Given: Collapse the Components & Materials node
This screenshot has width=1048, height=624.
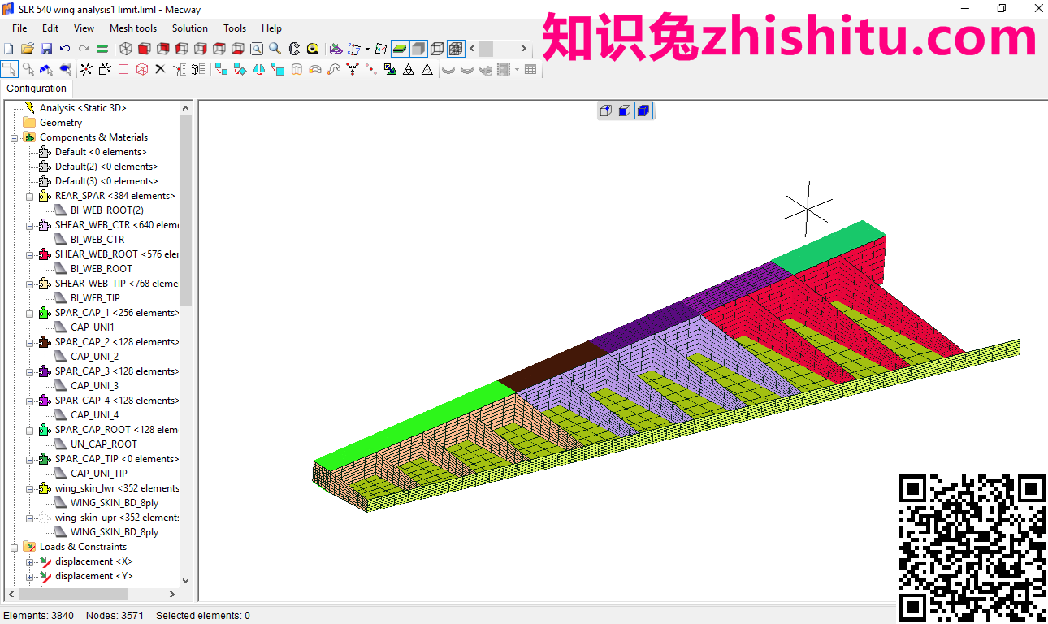Looking at the screenshot, I should [x=15, y=137].
